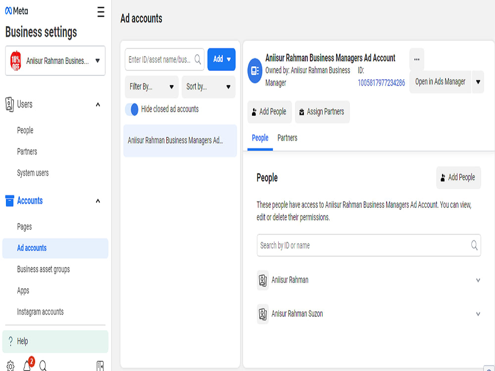Collapse the Accounts section chevron
The width and height of the screenshot is (495, 371).
pos(98,201)
